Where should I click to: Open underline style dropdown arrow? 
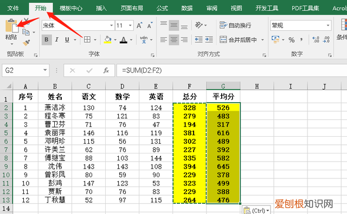click(x=75, y=40)
